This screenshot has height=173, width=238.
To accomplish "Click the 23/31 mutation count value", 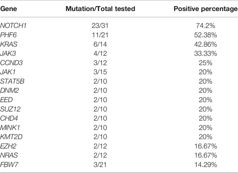I will tap(100, 26).
